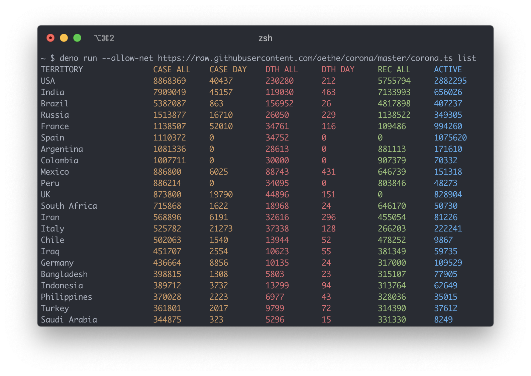This screenshot has height=376, width=531.
Task: Click India daily cases value 45157
Action: click(221, 92)
